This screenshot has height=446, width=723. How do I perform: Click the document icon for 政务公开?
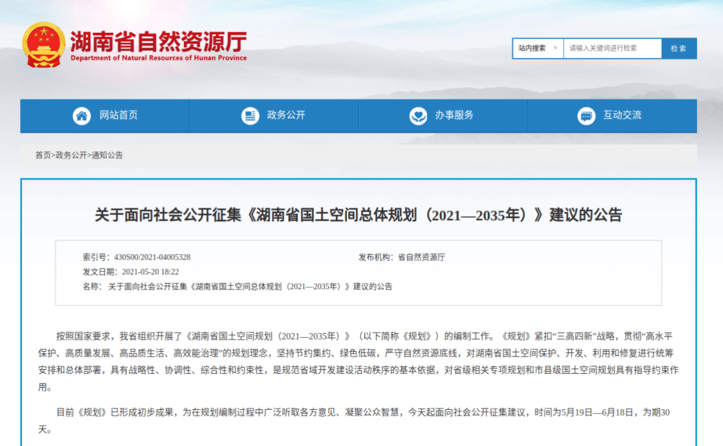pos(250,116)
